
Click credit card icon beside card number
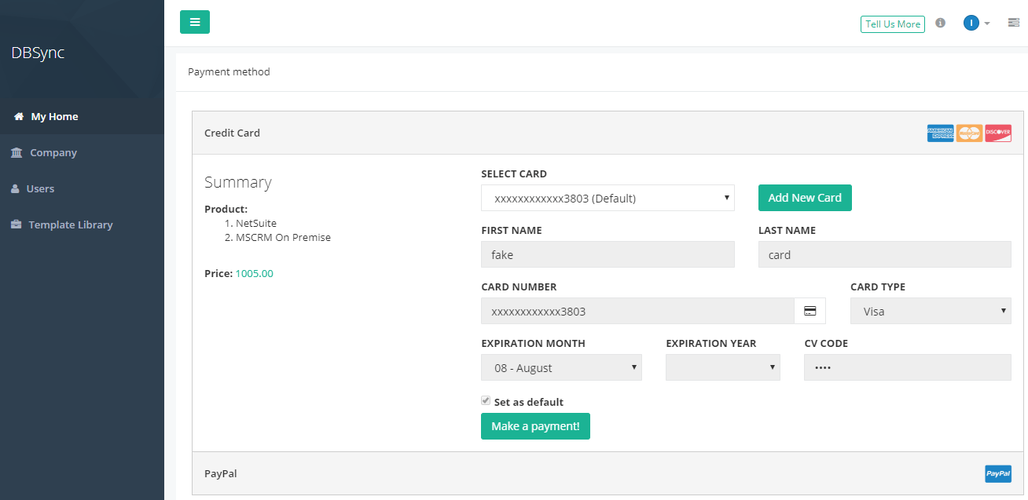coord(810,312)
